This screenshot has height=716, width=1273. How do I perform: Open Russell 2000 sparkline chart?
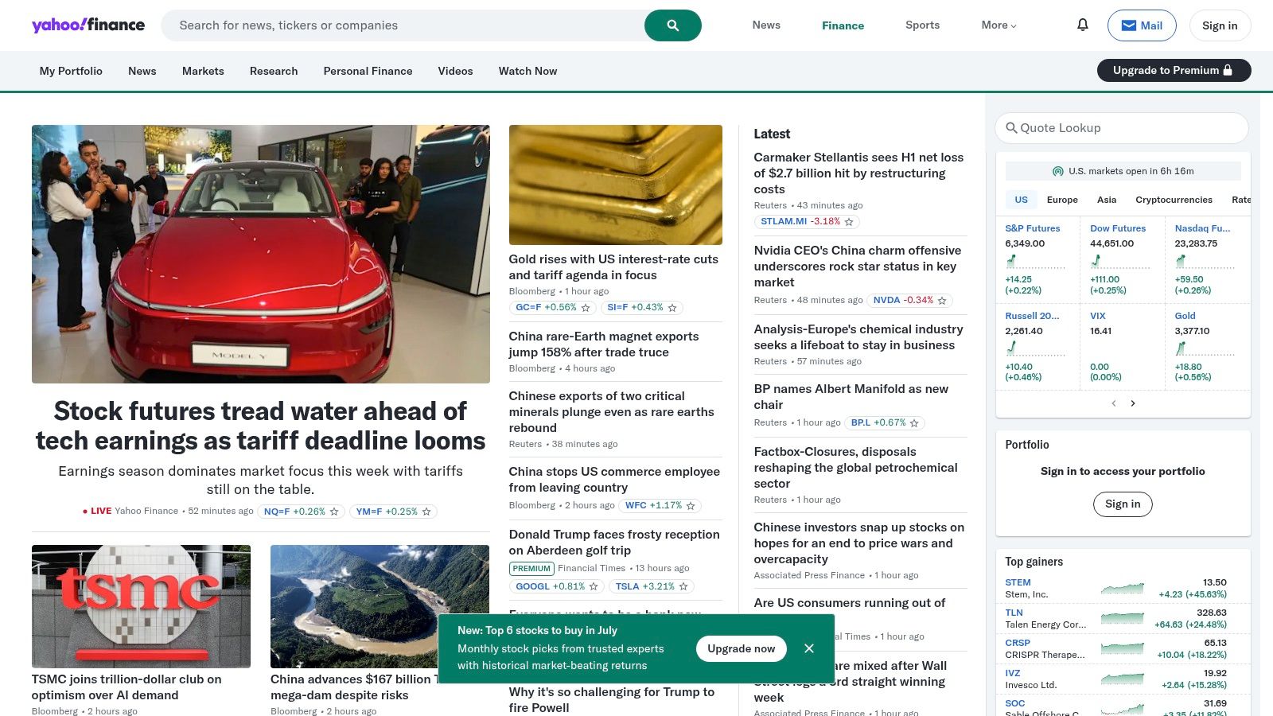[1034, 348]
